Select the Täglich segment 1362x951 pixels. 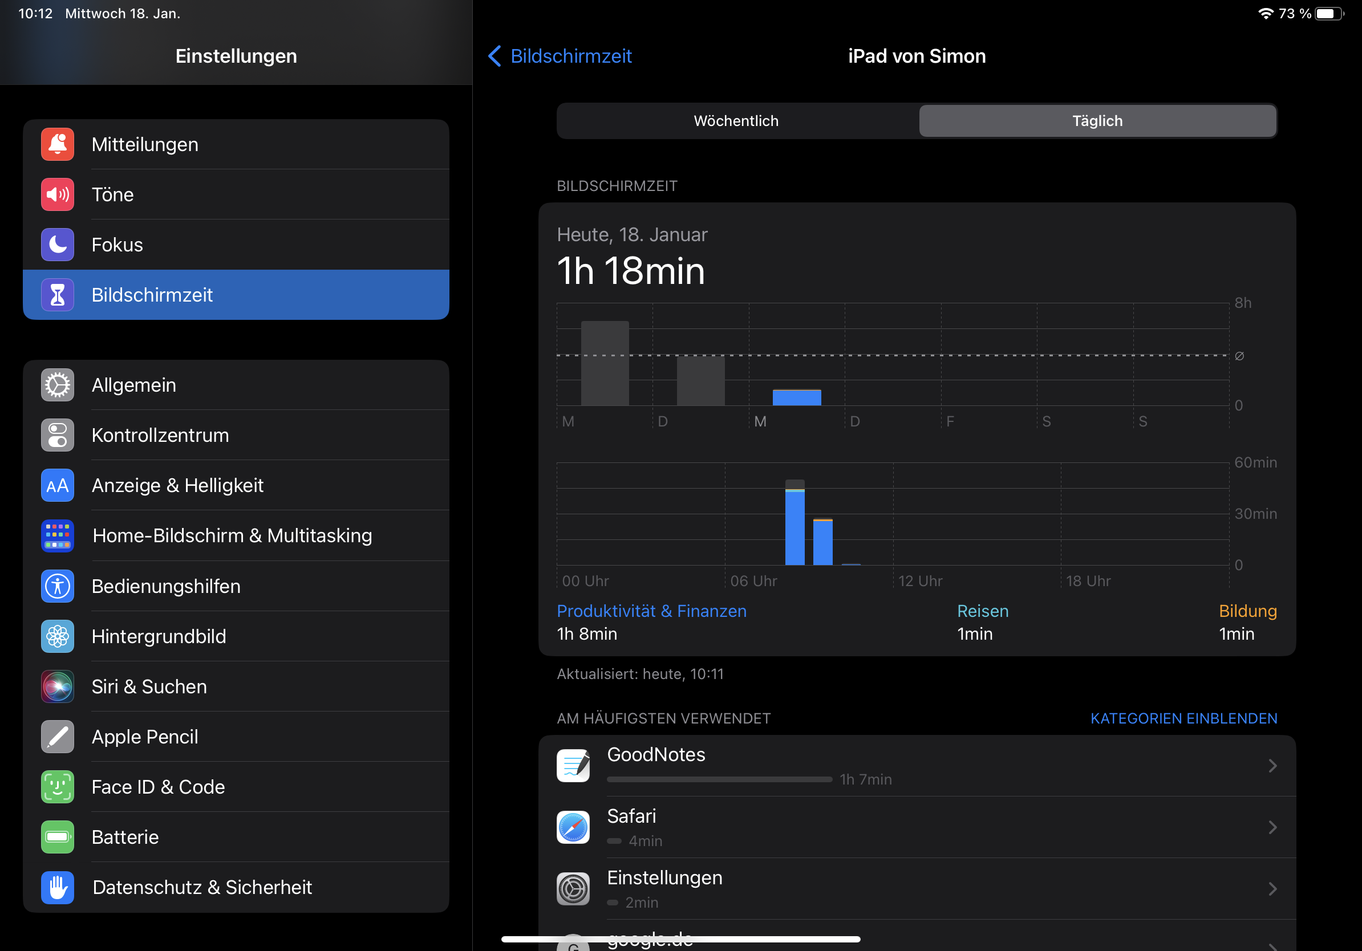pos(1097,121)
